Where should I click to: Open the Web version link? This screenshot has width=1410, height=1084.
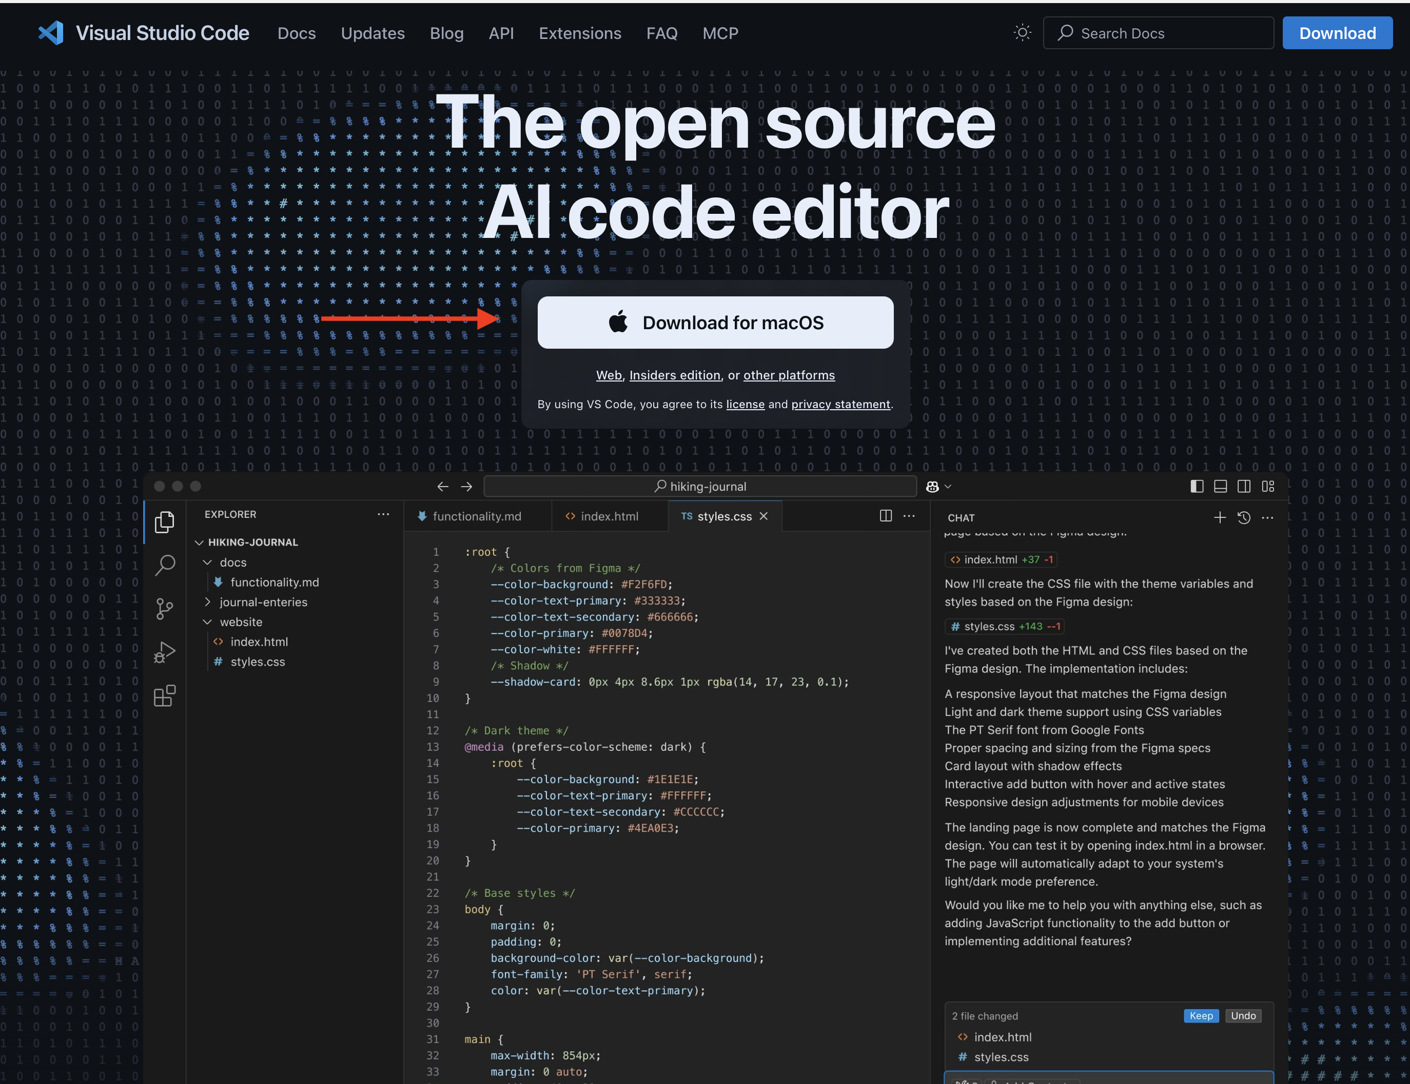click(609, 375)
